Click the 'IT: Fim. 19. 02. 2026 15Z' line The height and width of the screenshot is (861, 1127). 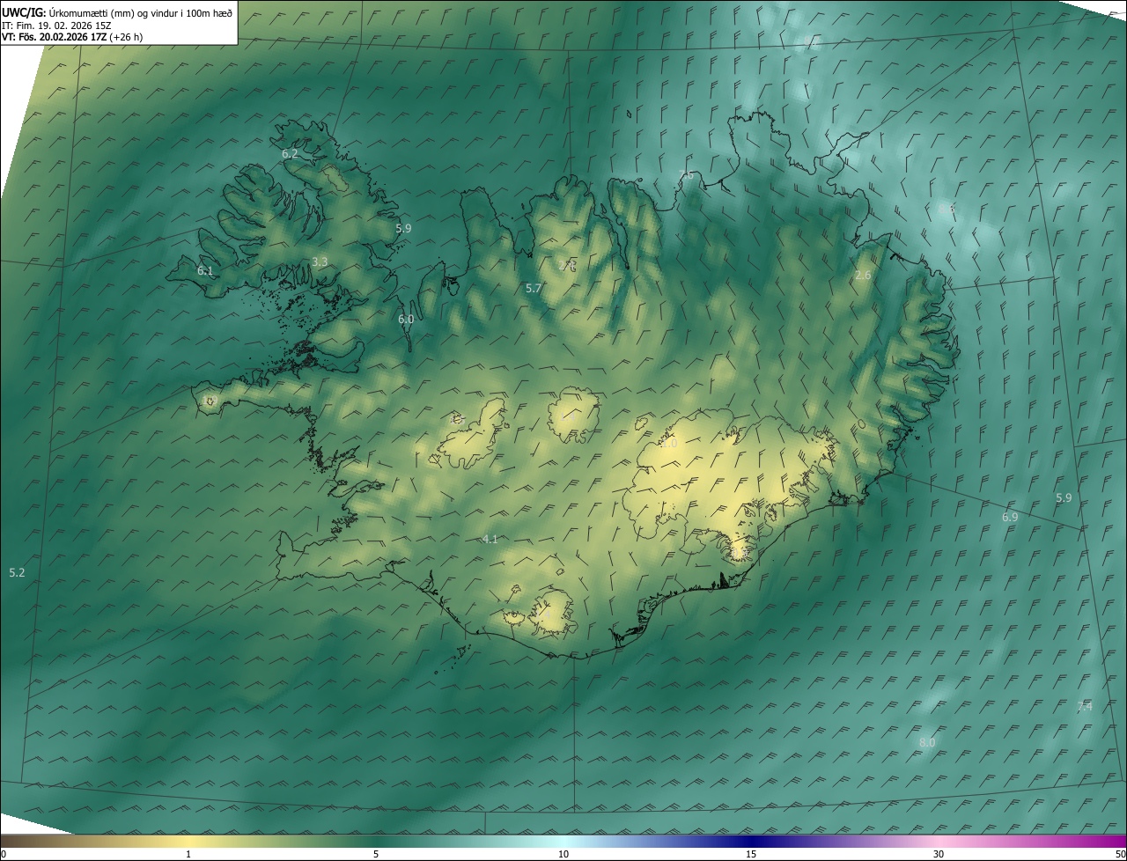56,26
